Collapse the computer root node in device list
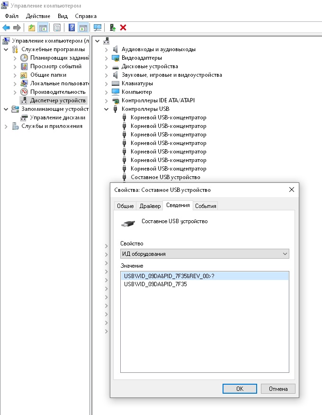This screenshot has width=322, height=415. [98, 41]
